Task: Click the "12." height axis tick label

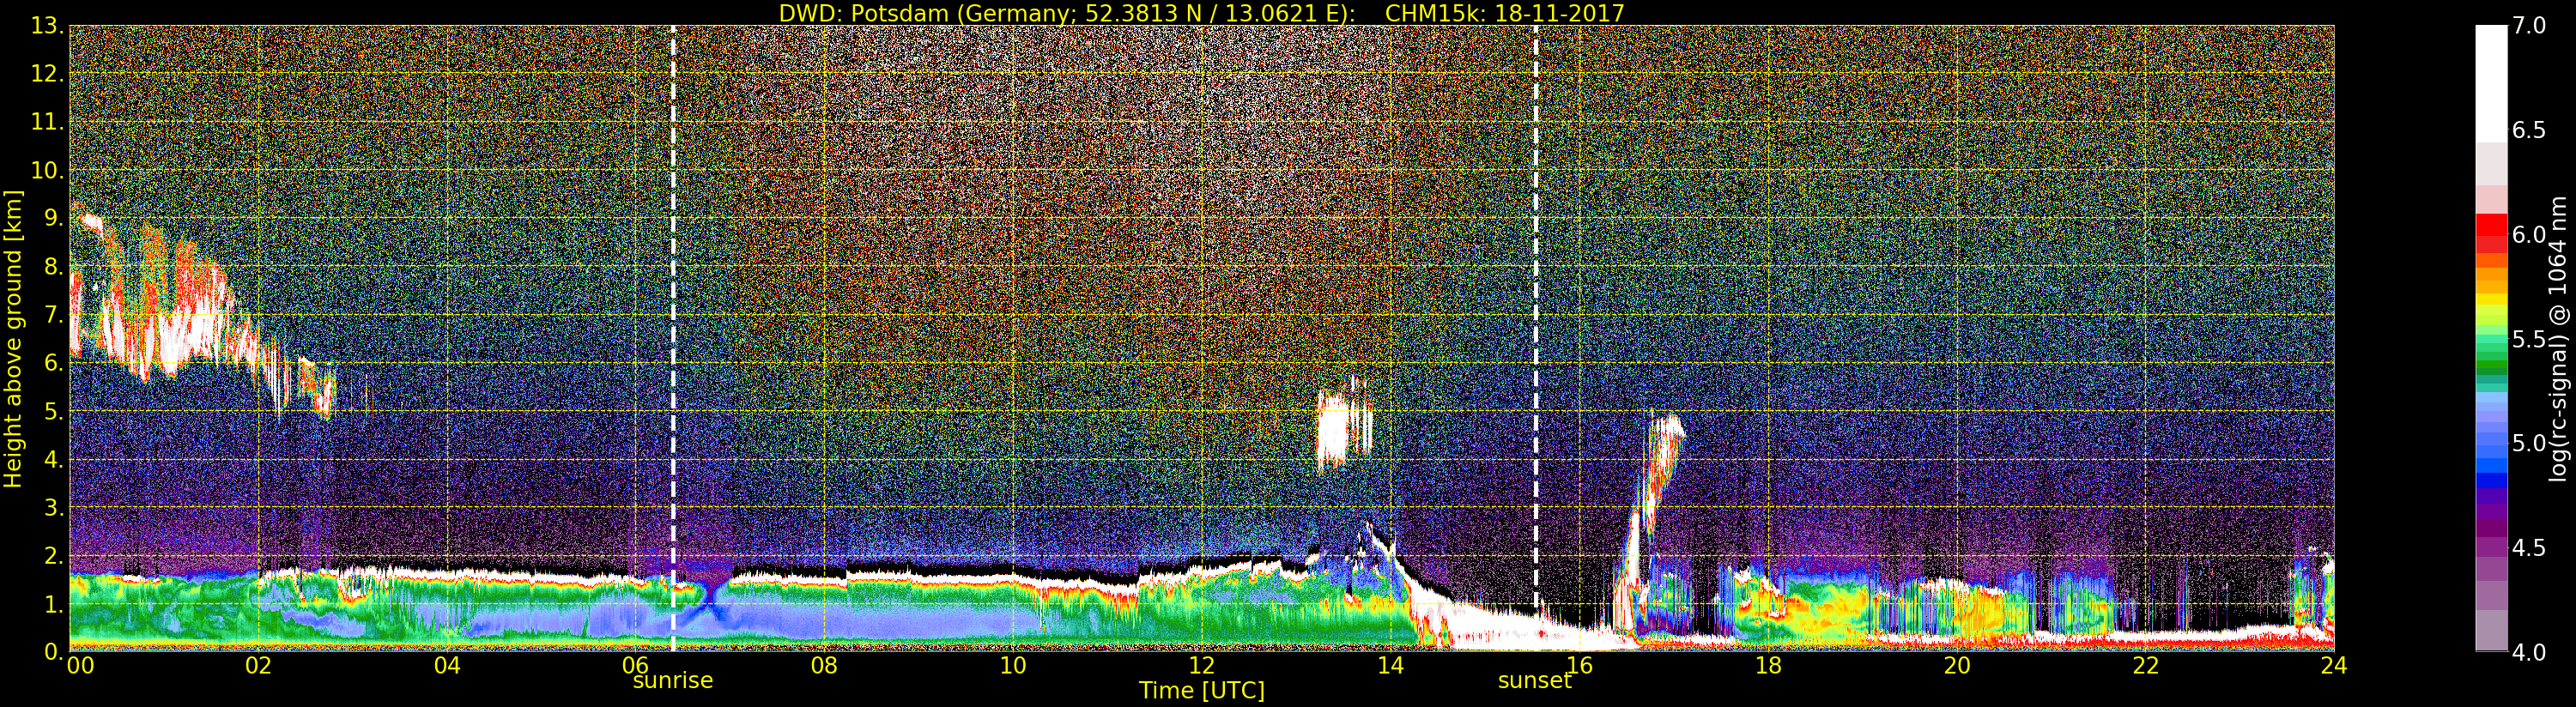Action: coord(47,74)
